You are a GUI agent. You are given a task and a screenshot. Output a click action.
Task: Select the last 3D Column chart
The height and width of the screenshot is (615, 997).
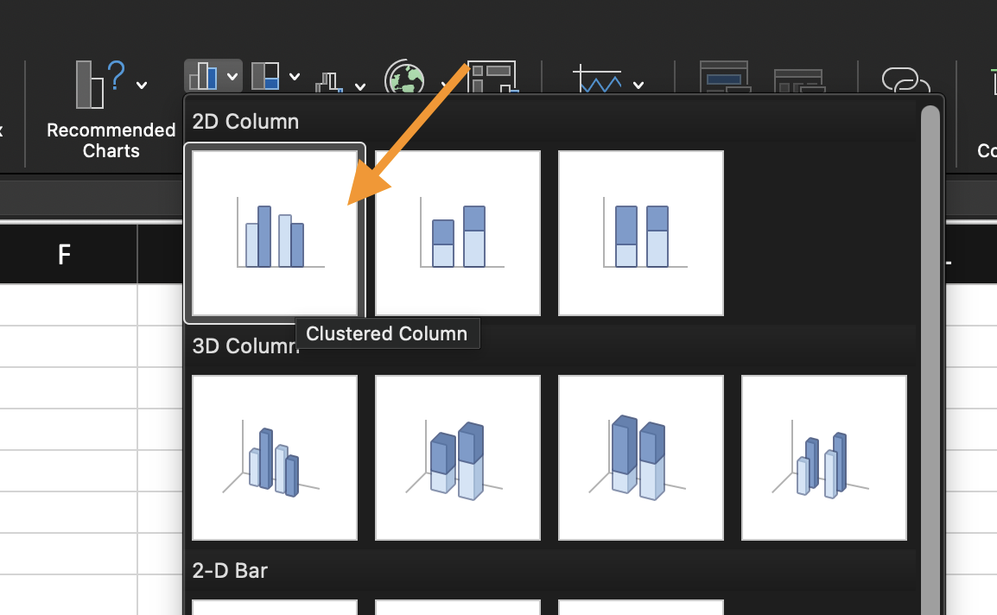pyautogui.click(x=824, y=458)
